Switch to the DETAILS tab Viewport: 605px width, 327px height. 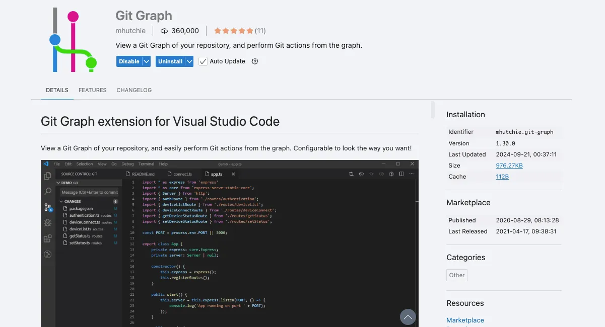click(x=57, y=90)
